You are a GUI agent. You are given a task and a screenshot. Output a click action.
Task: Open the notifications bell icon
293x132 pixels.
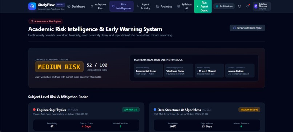click(248, 6)
